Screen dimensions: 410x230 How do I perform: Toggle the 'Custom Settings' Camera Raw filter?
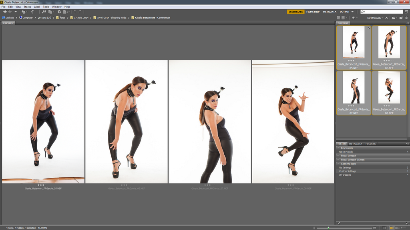(x=348, y=171)
